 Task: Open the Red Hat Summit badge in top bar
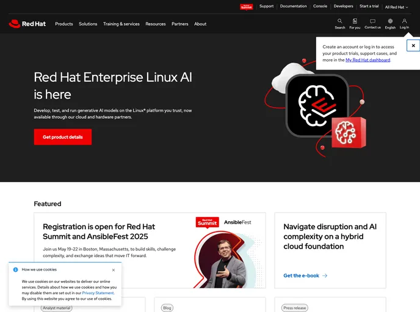click(246, 7)
